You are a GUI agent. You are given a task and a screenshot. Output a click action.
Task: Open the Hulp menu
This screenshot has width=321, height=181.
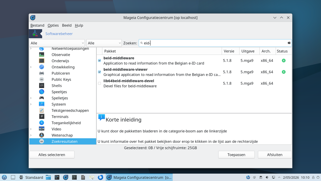(x=79, y=25)
